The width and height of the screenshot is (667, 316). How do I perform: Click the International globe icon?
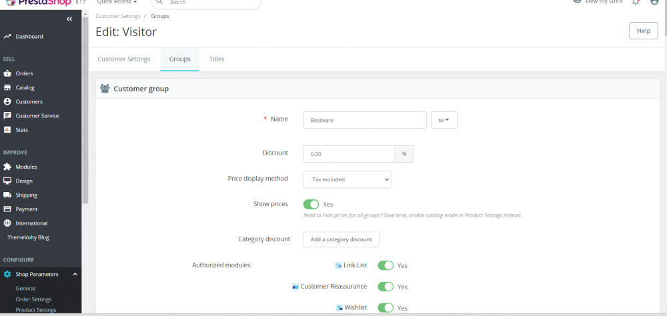[x=7, y=223]
